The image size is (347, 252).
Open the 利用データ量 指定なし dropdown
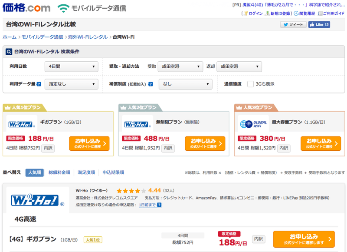point(72,84)
